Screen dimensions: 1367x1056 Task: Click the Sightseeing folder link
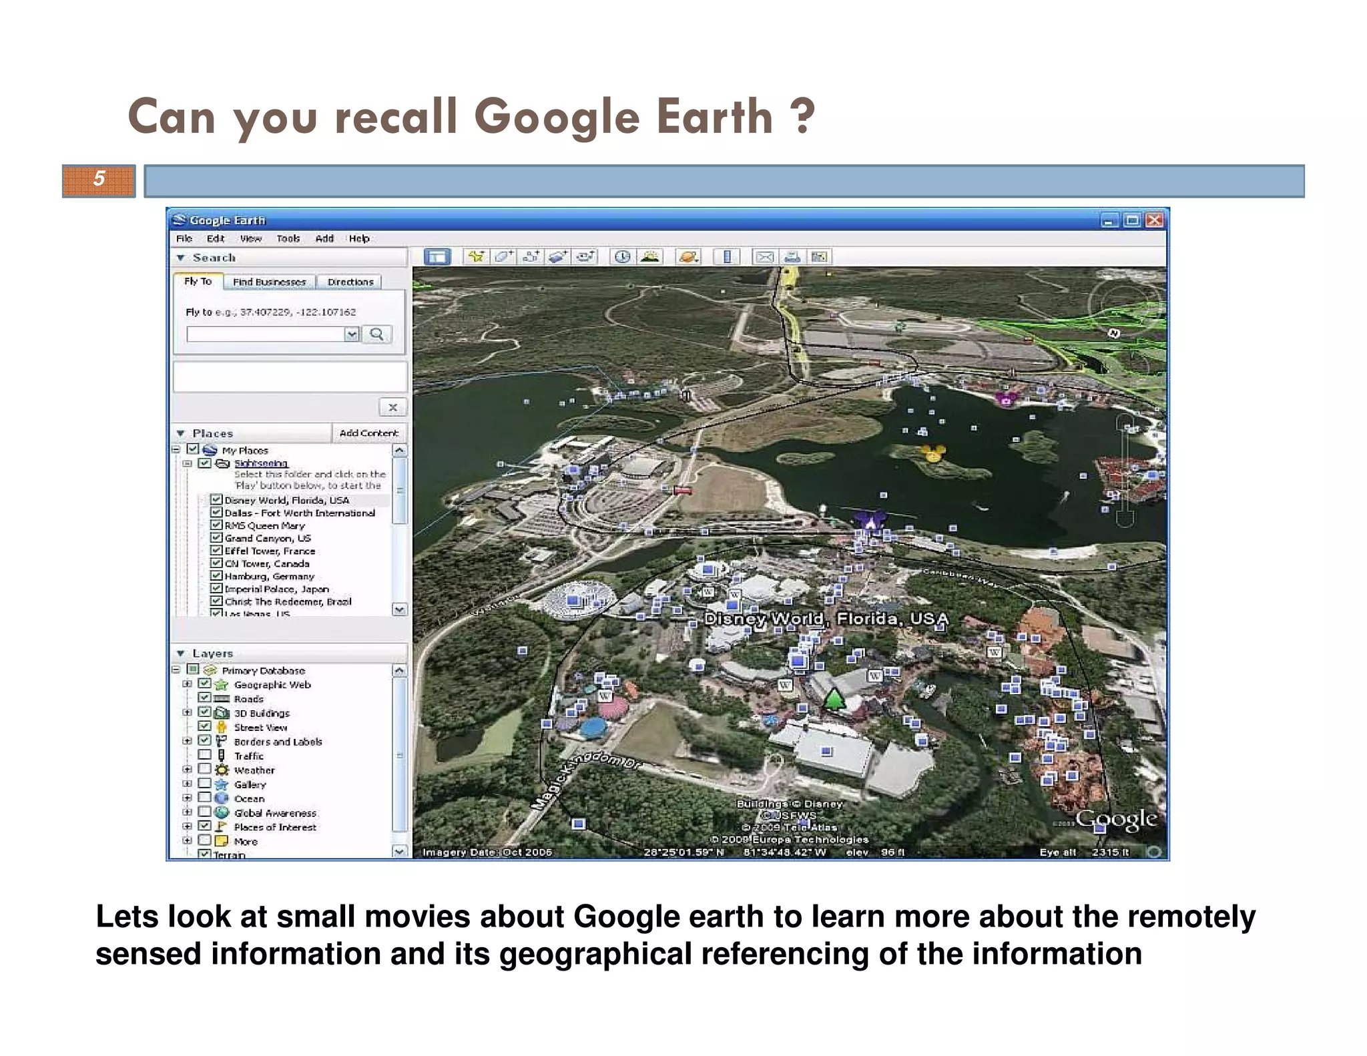tap(260, 463)
